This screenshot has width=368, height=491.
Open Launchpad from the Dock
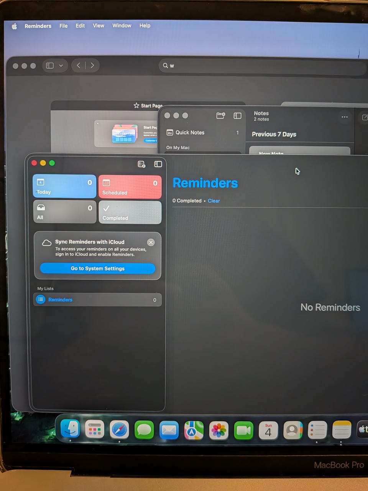pos(95,429)
